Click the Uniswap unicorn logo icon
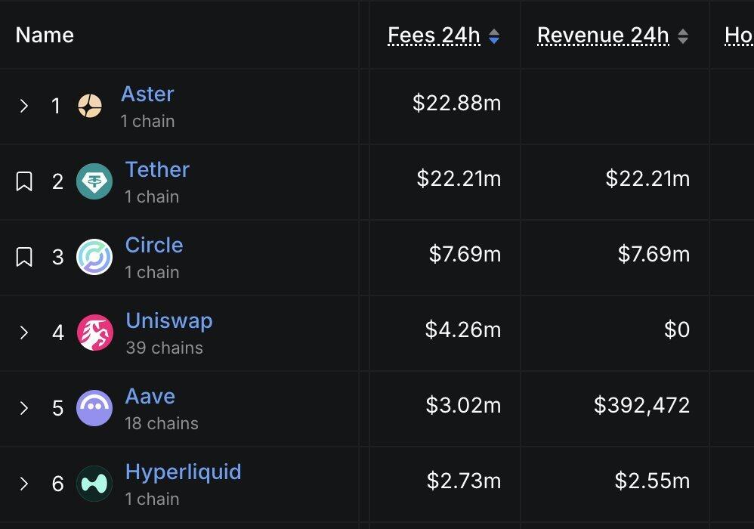The width and height of the screenshot is (754, 529). point(94,333)
